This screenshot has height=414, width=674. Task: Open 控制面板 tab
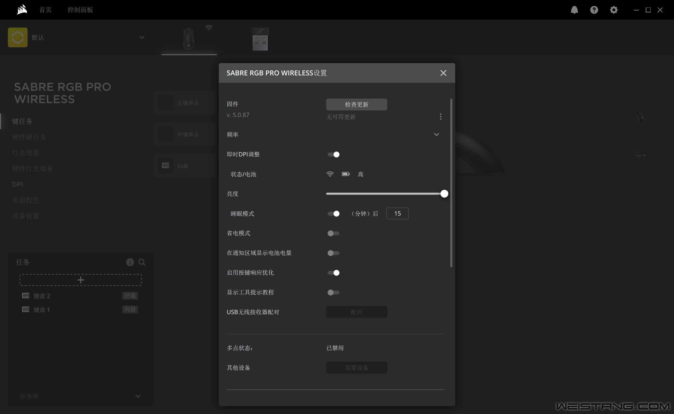tap(80, 10)
